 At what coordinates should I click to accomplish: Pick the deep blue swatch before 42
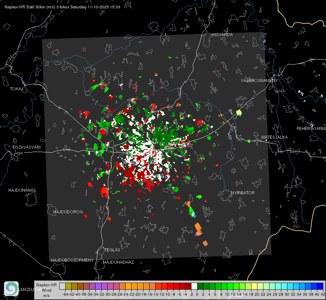click(x=320, y=286)
